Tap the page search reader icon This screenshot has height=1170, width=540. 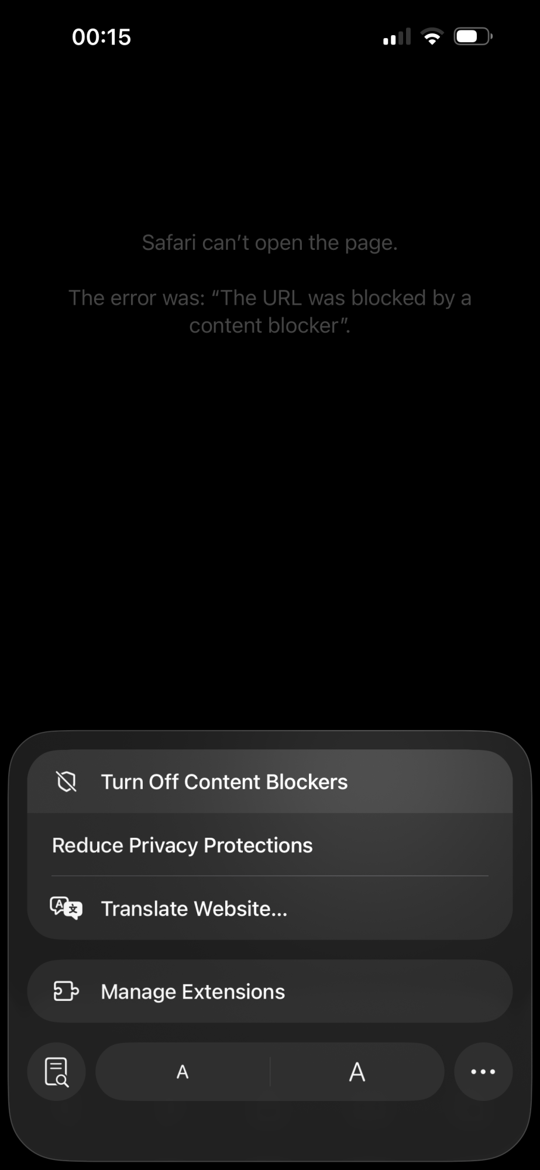57,1072
